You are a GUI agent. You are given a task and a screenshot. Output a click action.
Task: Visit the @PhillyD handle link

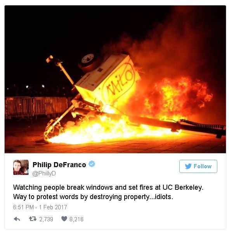coord(44,173)
